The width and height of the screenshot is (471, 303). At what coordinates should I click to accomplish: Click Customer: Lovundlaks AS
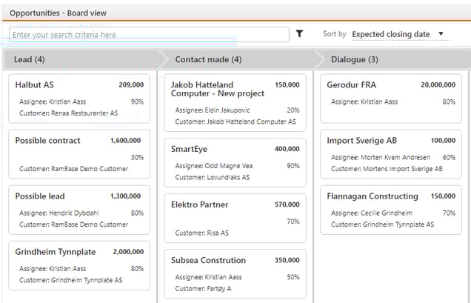pyautogui.click(x=213, y=177)
